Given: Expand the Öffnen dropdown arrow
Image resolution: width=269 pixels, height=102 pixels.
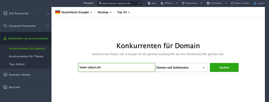Looking at the screenshot, I should [x=177, y=3].
